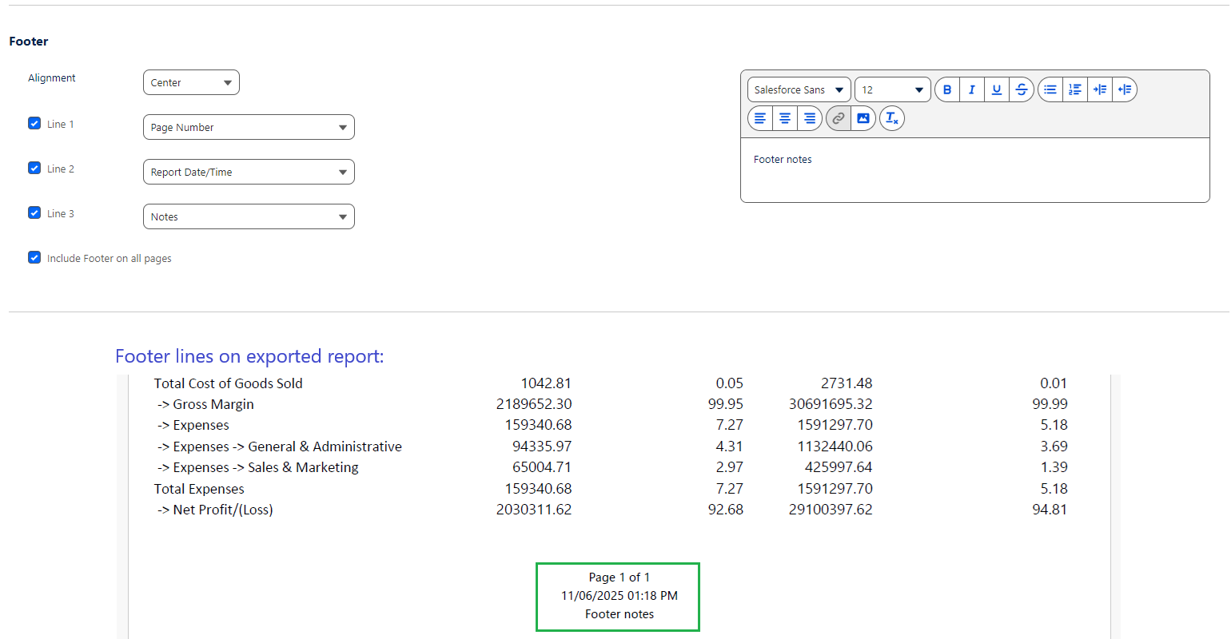The height and width of the screenshot is (639, 1231).
Task: Click the value 2731.48
Action: (x=847, y=383)
